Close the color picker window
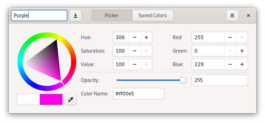The image size is (265, 123). [x=248, y=16]
